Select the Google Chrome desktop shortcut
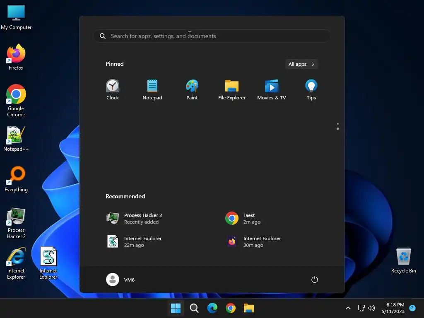The width and height of the screenshot is (424, 318). 16,101
